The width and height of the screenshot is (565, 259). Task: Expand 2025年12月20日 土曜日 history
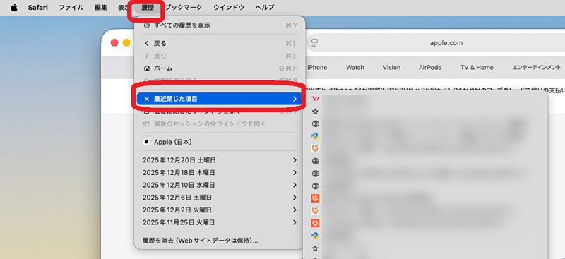click(220, 160)
